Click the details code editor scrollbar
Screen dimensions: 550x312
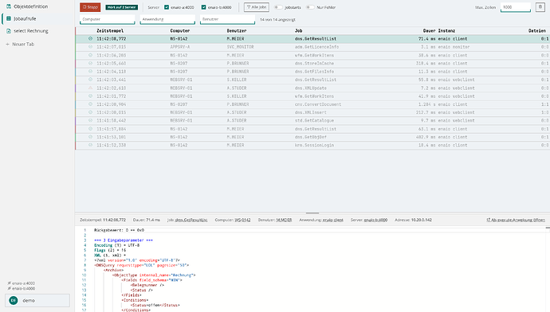(548, 269)
